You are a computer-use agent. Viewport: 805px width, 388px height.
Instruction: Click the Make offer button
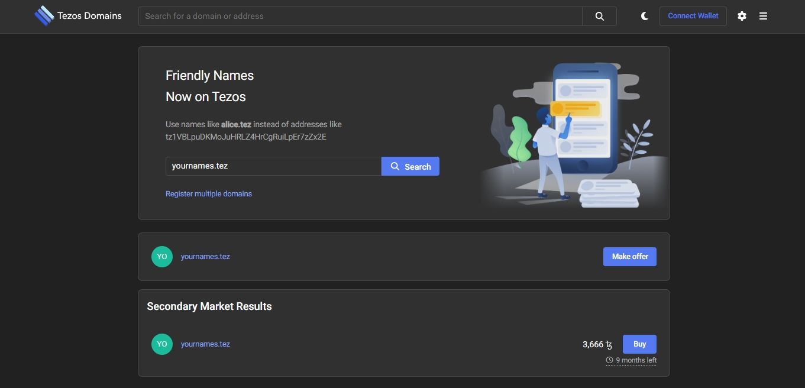(630, 257)
